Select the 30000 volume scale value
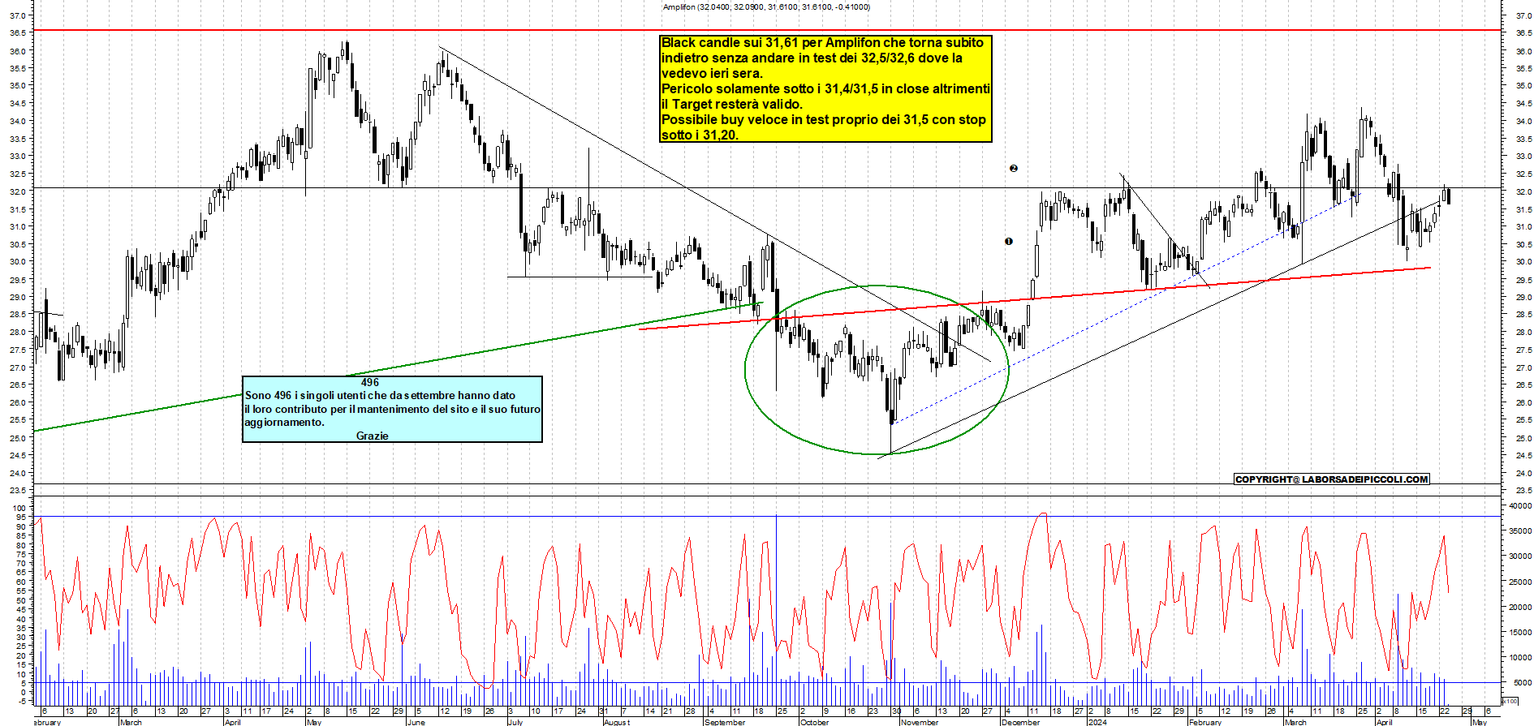Image resolution: width=1534 pixels, height=726 pixels. coord(1520,556)
